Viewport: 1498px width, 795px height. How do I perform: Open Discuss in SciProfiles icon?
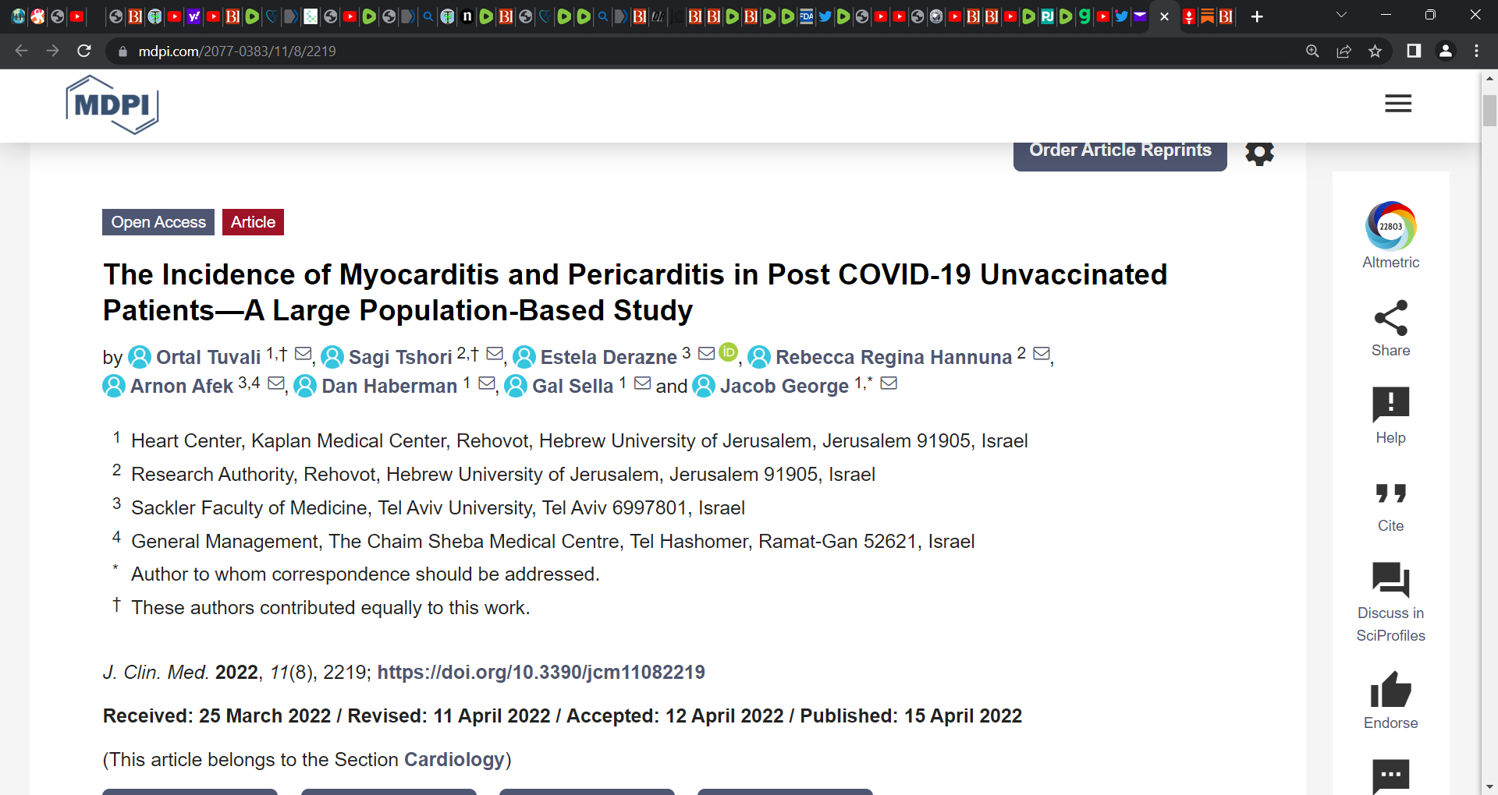1390,580
